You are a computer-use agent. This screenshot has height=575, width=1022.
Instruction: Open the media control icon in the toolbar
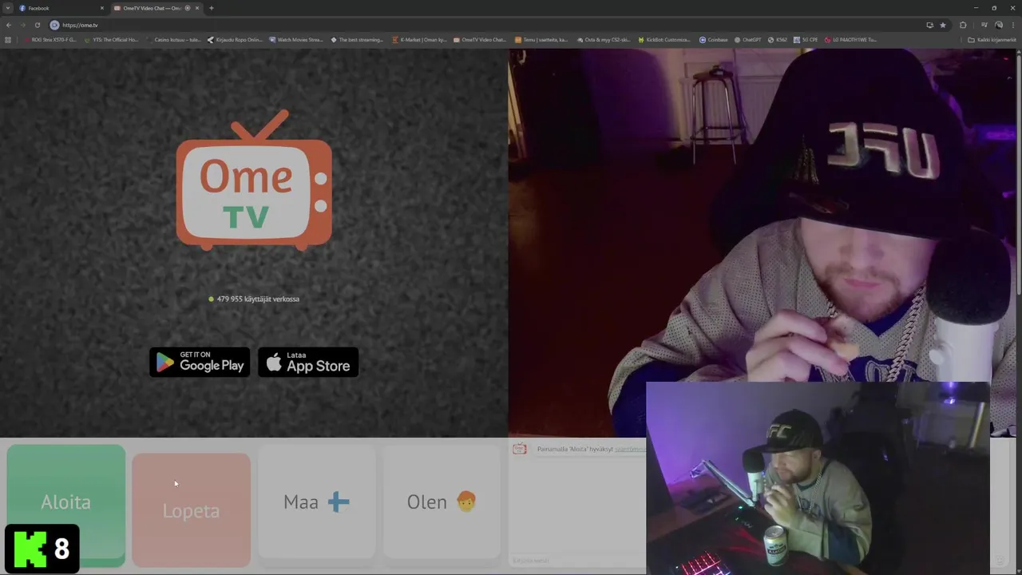pyautogui.click(x=984, y=25)
